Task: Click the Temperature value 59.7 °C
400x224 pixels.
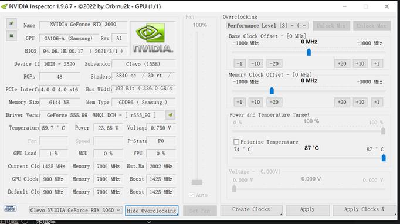Action: (x=53, y=128)
